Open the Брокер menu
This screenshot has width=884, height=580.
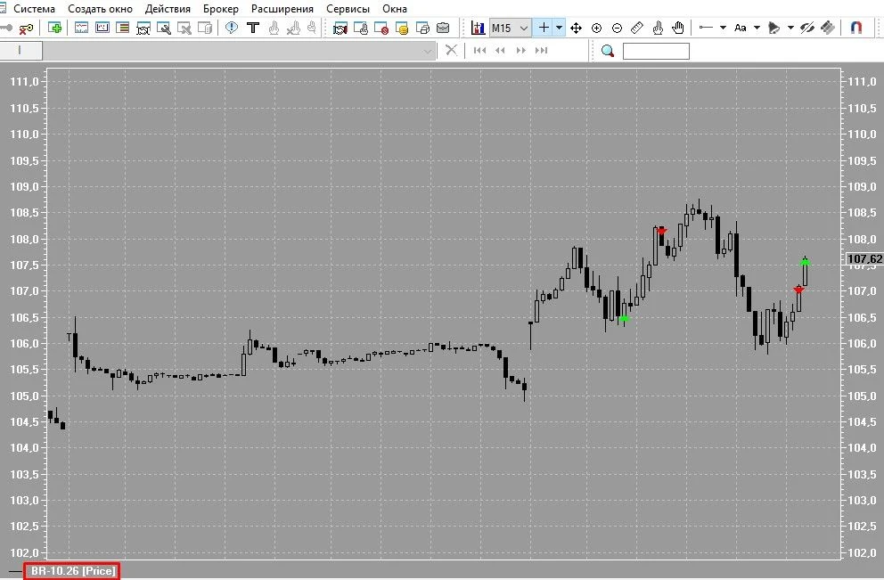click(221, 9)
